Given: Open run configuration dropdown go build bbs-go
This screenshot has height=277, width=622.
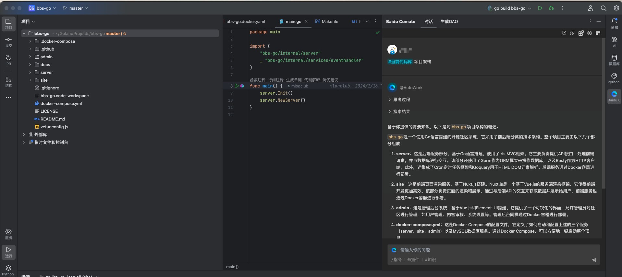Looking at the screenshot, I should (509, 8).
